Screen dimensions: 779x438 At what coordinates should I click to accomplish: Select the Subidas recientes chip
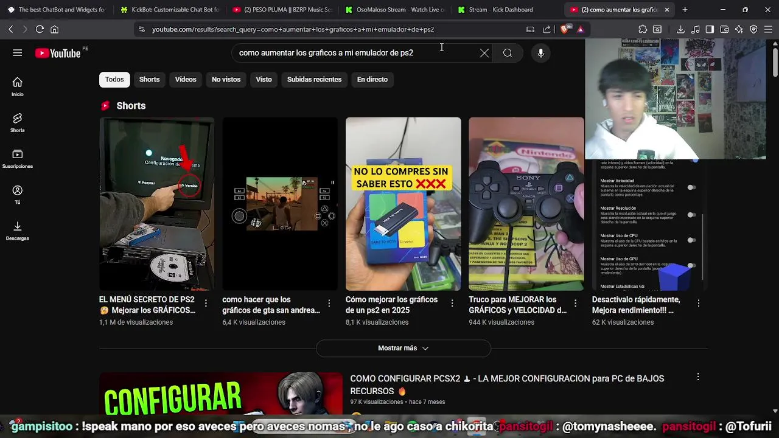(314, 79)
